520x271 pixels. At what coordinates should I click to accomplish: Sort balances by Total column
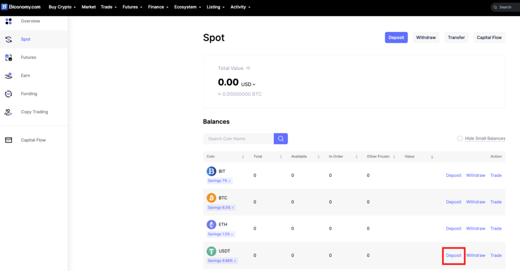tap(280, 157)
